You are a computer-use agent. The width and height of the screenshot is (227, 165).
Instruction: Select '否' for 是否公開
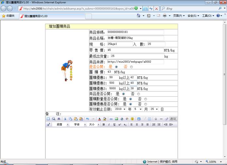[x=131, y=66]
